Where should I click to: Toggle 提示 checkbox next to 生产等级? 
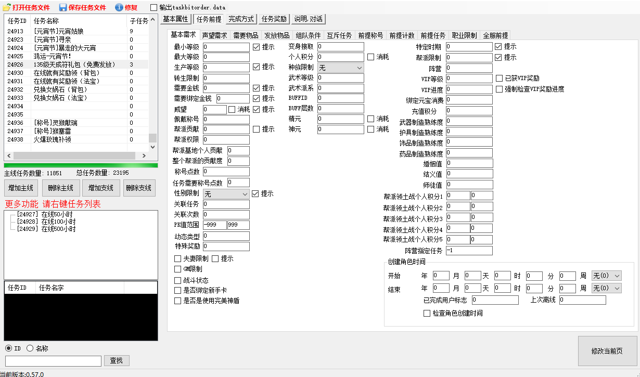click(x=256, y=67)
